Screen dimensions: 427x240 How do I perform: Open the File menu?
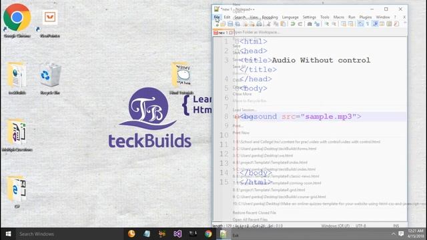point(217,17)
